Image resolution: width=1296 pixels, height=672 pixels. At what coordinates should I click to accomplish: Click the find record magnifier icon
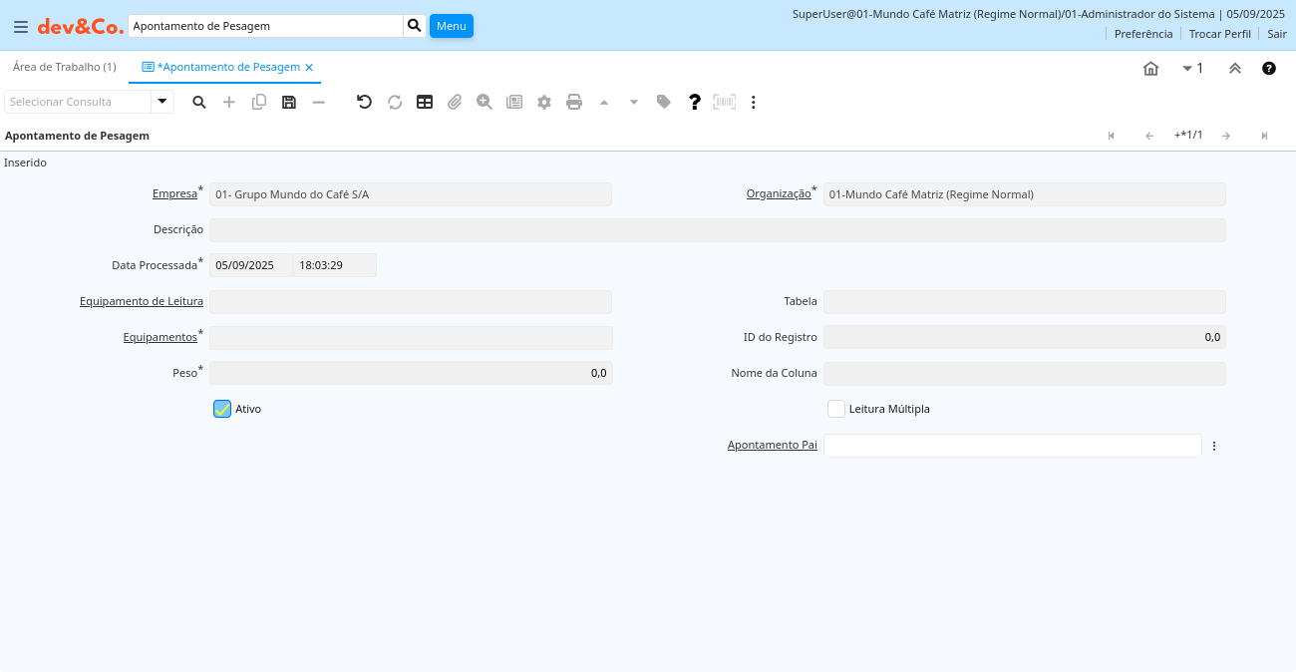coord(199,102)
